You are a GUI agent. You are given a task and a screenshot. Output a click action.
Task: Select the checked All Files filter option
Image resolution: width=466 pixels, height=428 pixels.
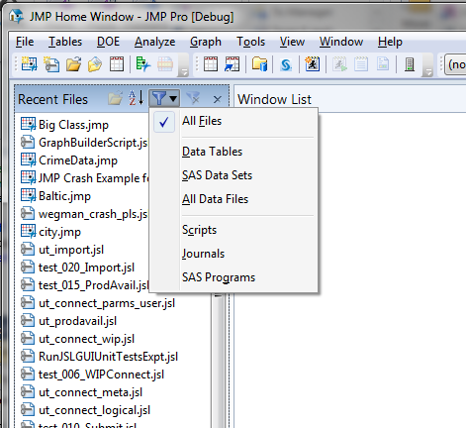233,121
